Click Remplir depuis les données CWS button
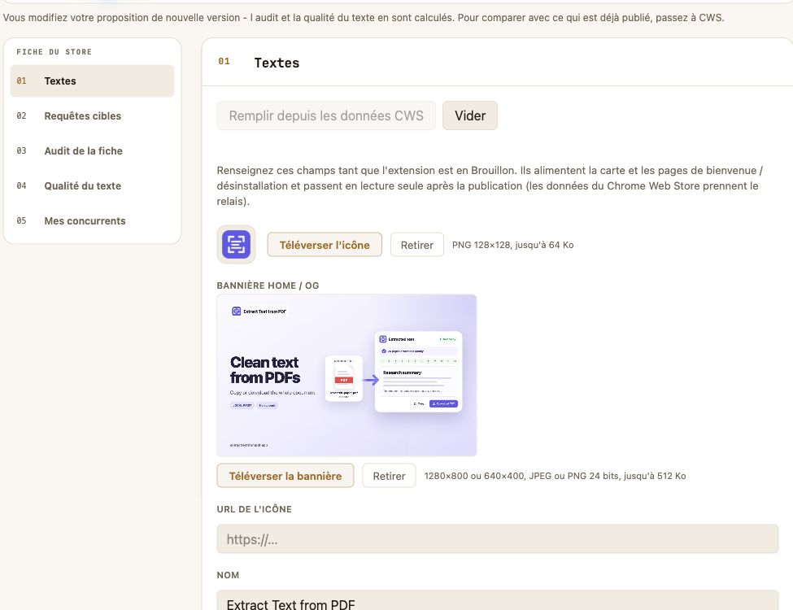 coord(326,115)
